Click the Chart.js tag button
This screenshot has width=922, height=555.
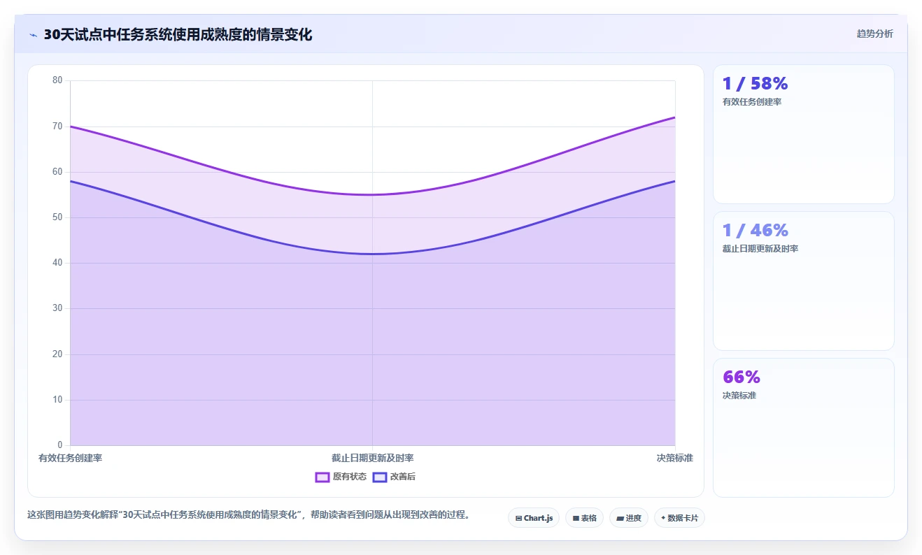click(534, 518)
